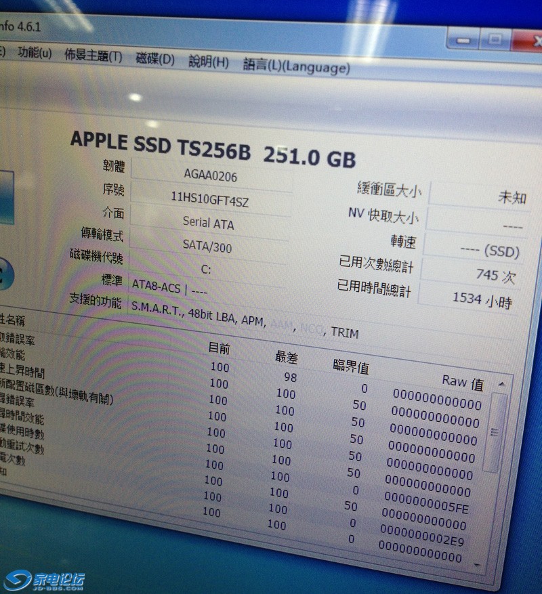
Task: Click the drive letter field C:
Action: point(206,270)
